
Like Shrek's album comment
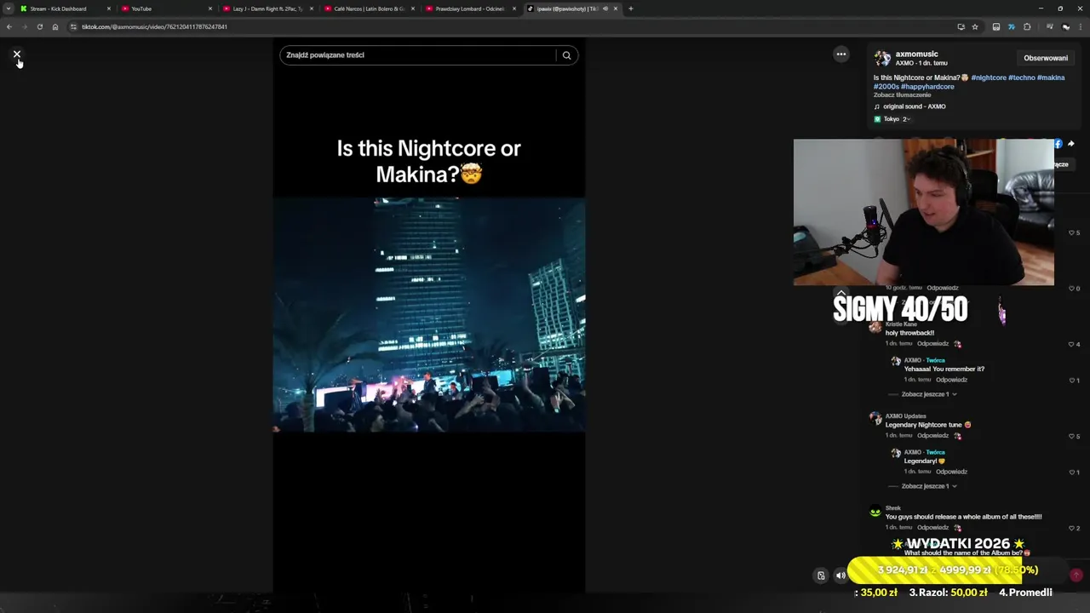coord(1071,528)
